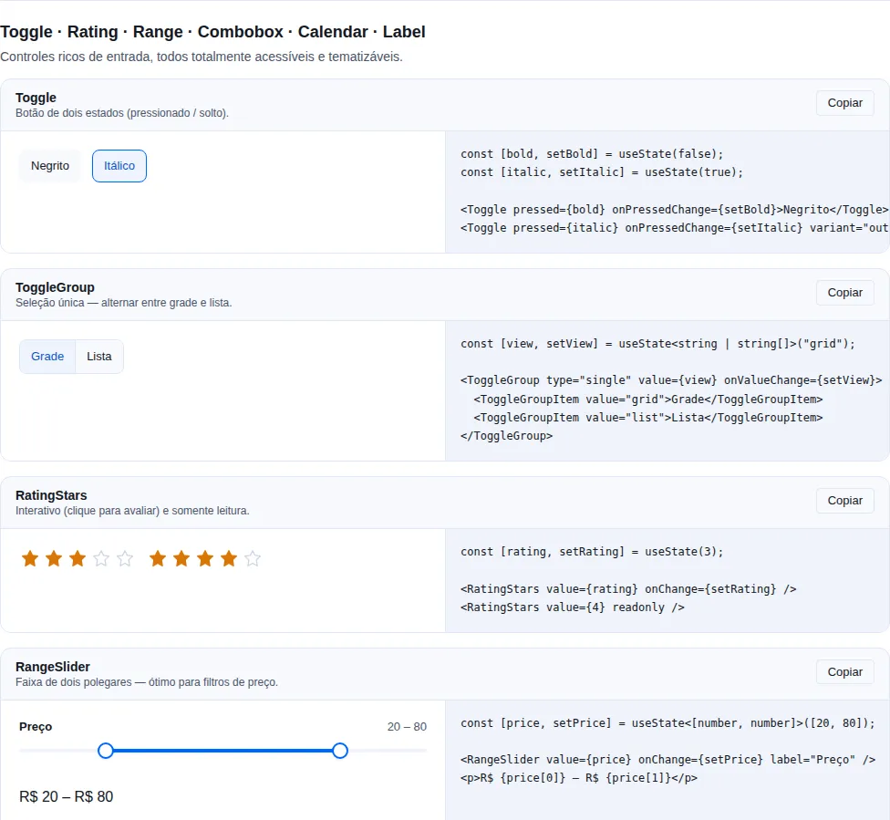890x820 pixels.
Task: Turn off the Itálico toggle
Action: (x=119, y=166)
